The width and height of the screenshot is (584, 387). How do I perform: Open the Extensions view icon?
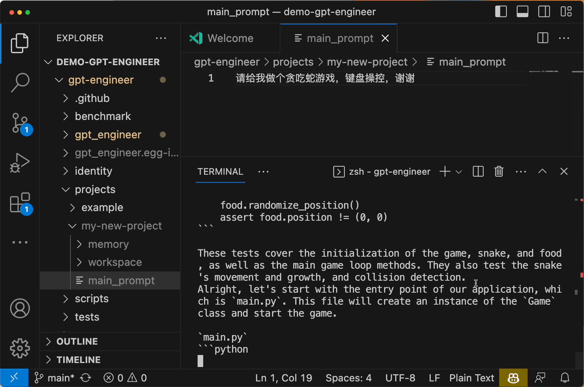click(x=20, y=203)
